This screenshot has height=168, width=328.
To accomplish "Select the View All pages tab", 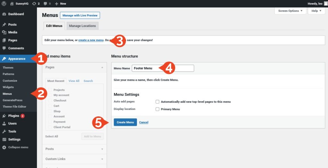I will [x=74, y=81].
